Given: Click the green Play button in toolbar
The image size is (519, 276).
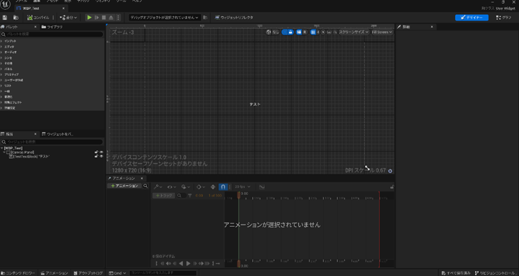Looking at the screenshot, I should (x=89, y=18).
